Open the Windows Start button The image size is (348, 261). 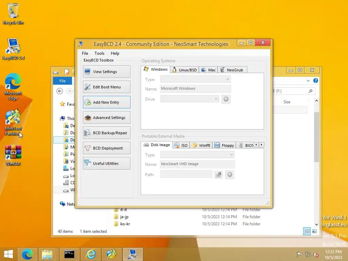[x=8, y=254]
